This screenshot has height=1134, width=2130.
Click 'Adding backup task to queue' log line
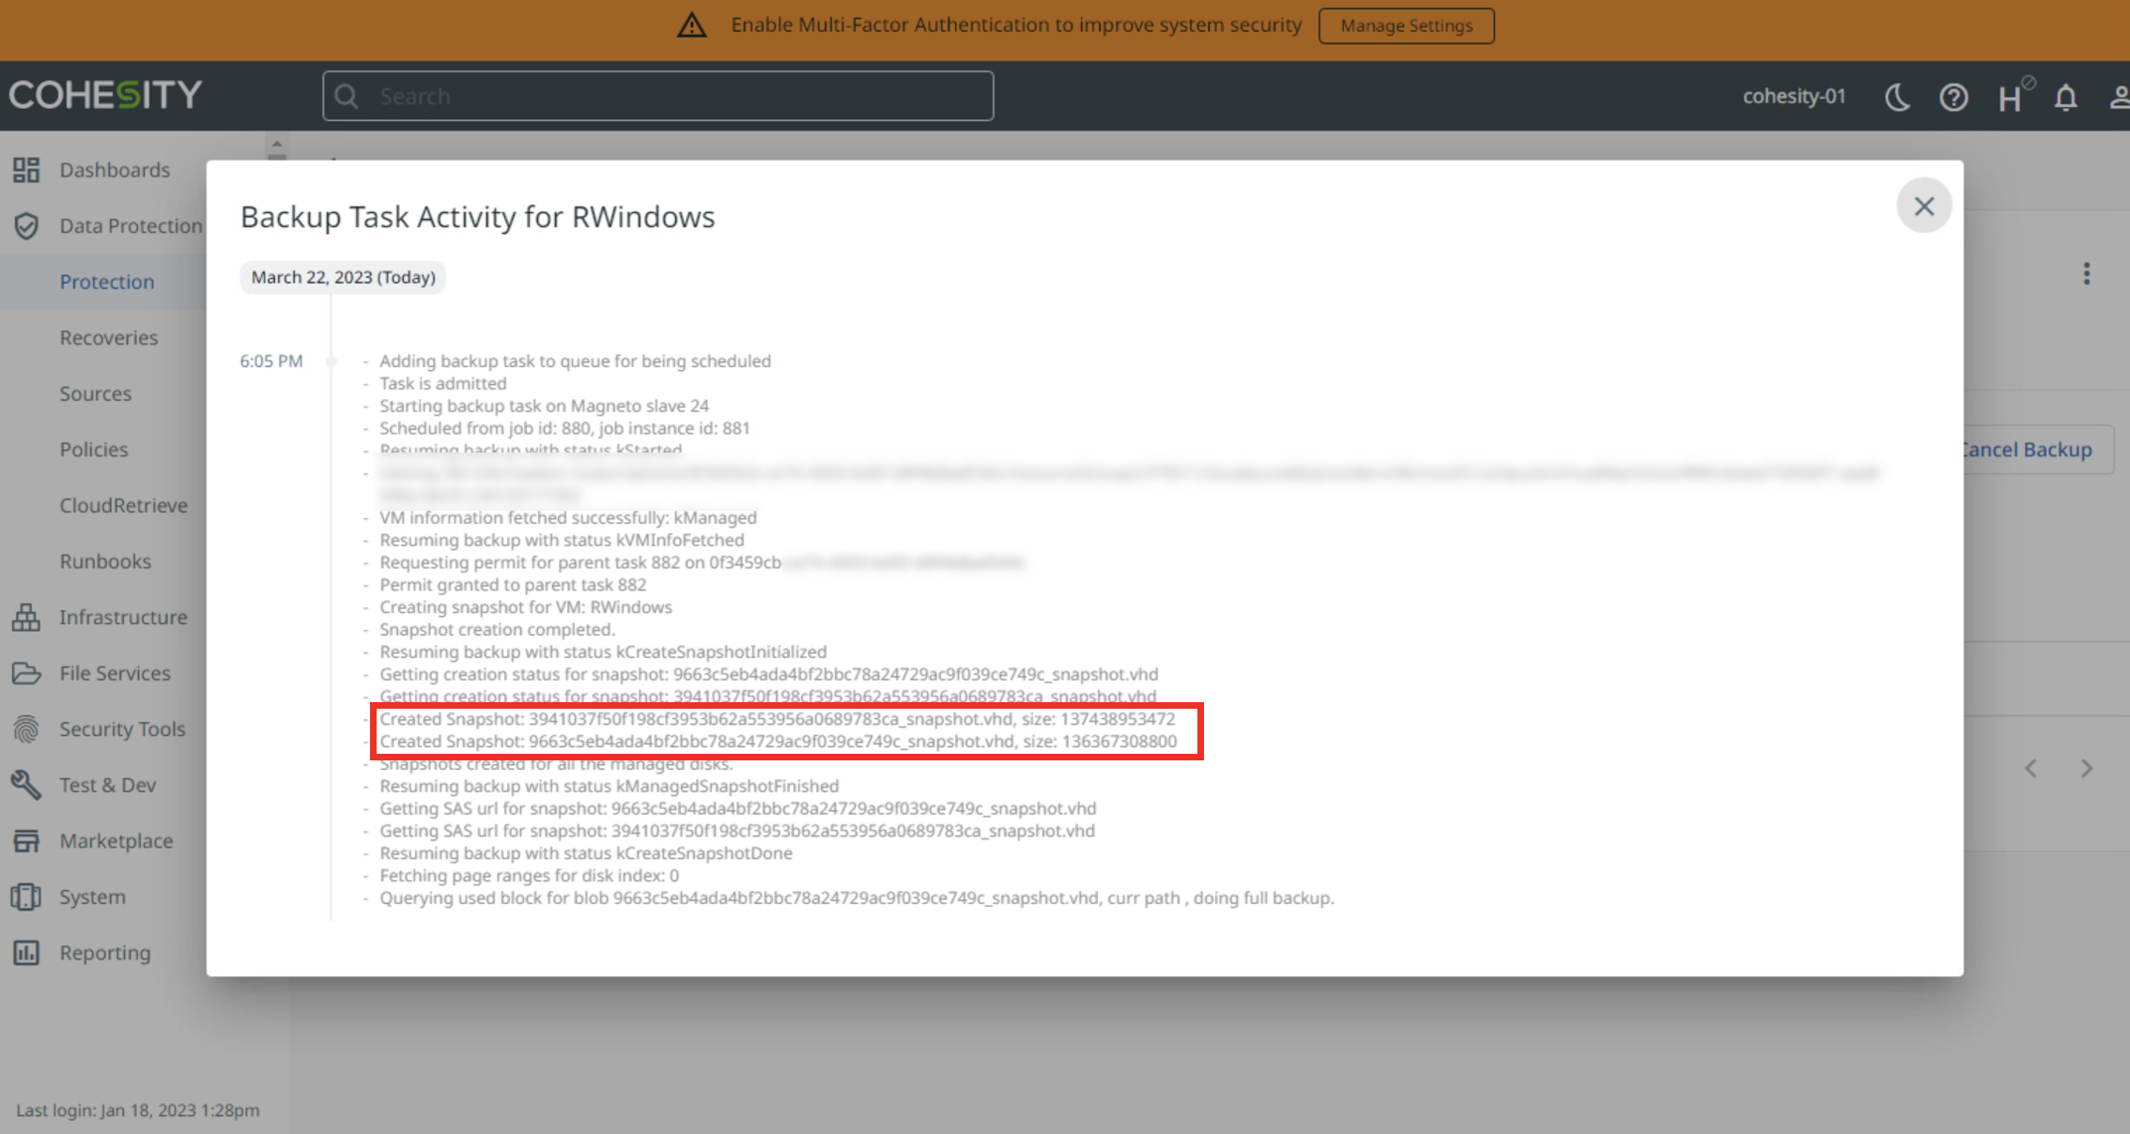tap(575, 360)
